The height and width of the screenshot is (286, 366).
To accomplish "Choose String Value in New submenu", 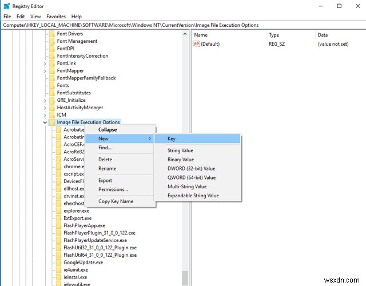I will coord(197,150).
